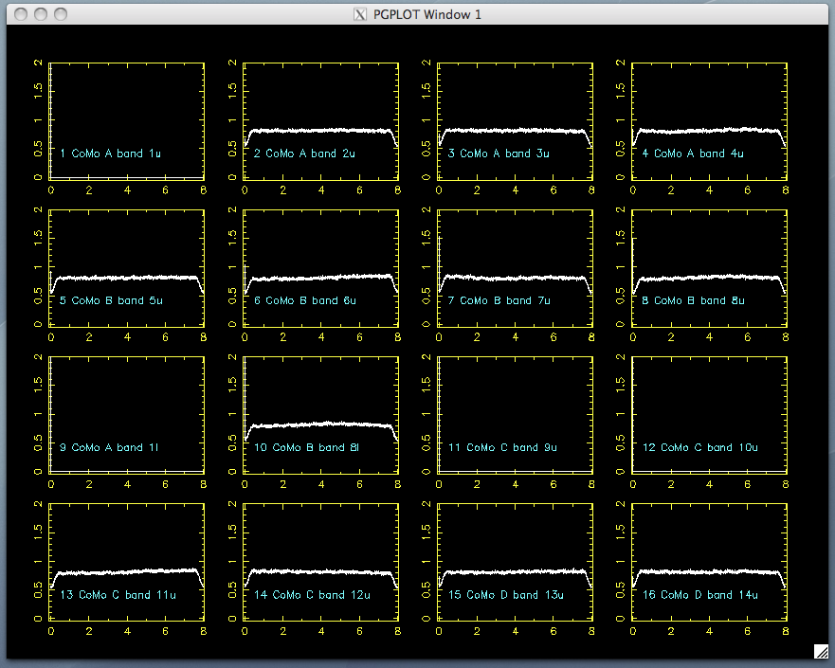Click the '8 CoMo B band 8u' spectrum plot

(710, 267)
